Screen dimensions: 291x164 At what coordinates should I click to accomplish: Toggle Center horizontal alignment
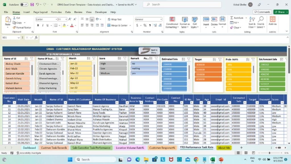tap(87, 25)
